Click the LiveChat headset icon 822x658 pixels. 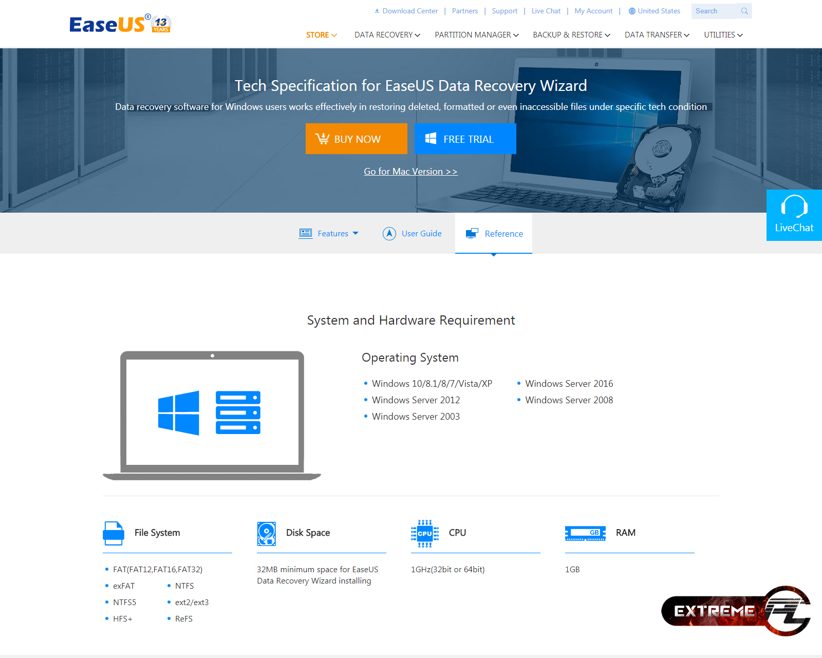(x=794, y=206)
